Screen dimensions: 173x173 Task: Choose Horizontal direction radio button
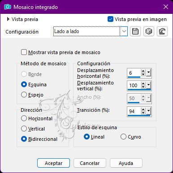coord(24,118)
